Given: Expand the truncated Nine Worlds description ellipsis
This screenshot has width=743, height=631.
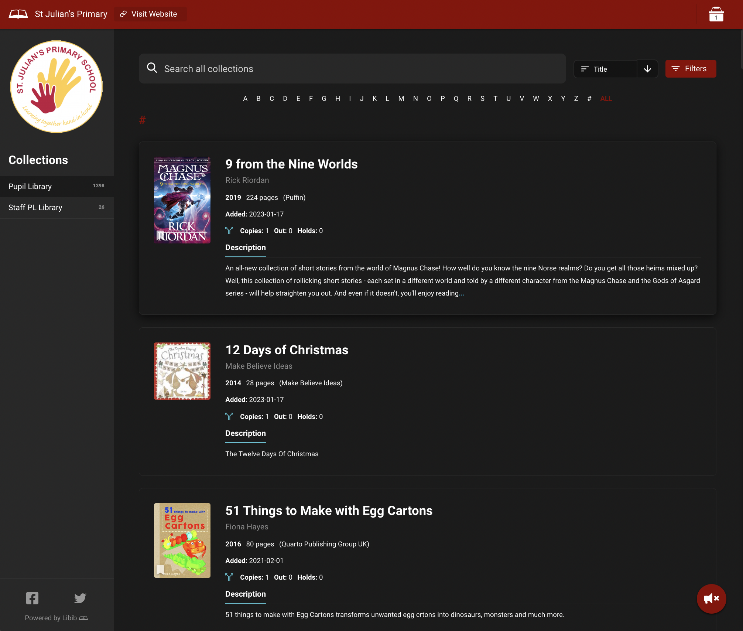Looking at the screenshot, I should 462,293.
